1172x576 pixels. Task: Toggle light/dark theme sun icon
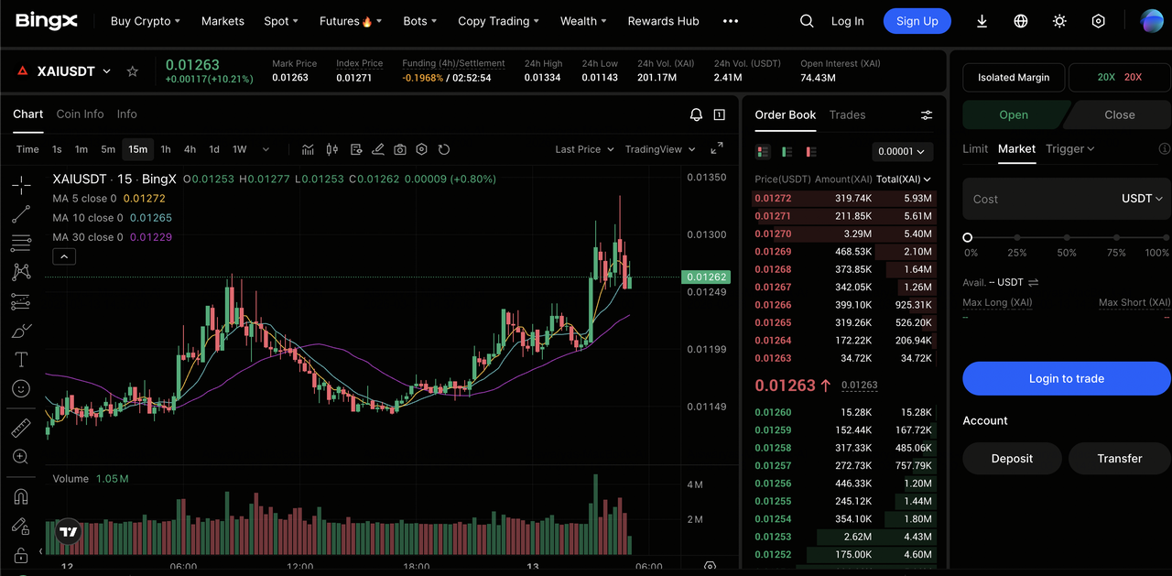pos(1059,21)
